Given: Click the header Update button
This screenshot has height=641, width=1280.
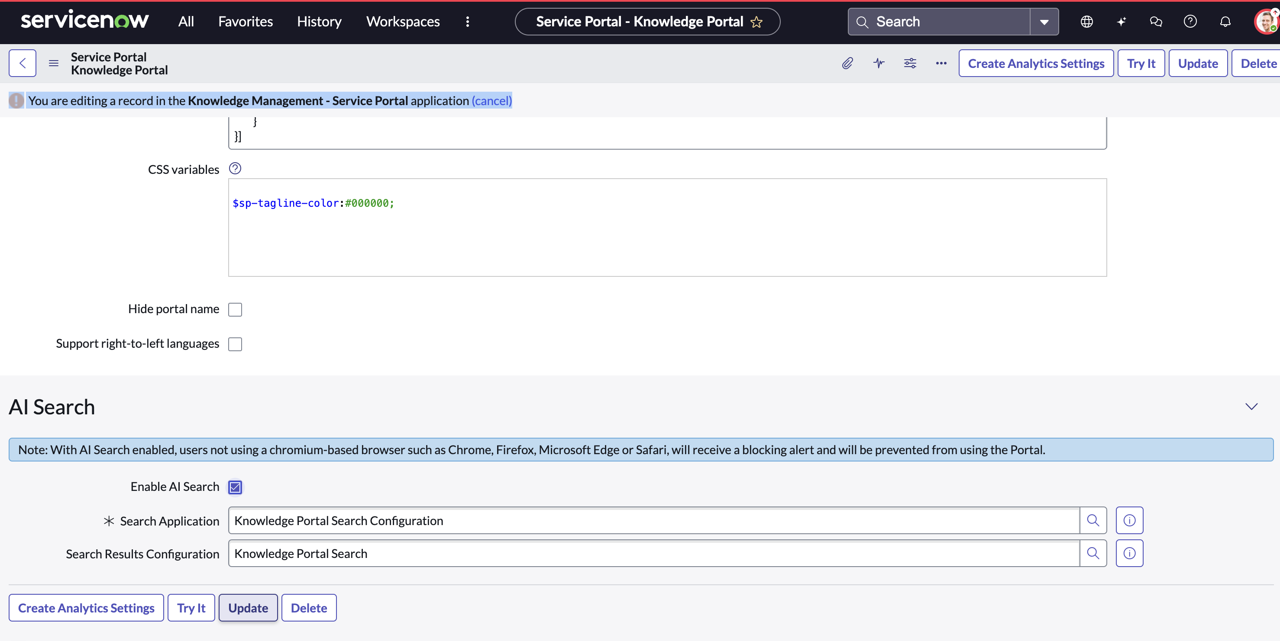Looking at the screenshot, I should pyautogui.click(x=1198, y=63).
